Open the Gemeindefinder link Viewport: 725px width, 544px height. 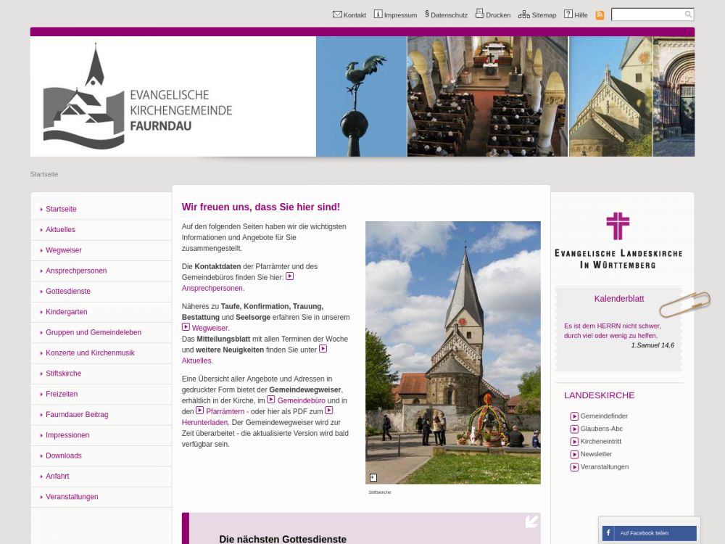click(604, 416)
